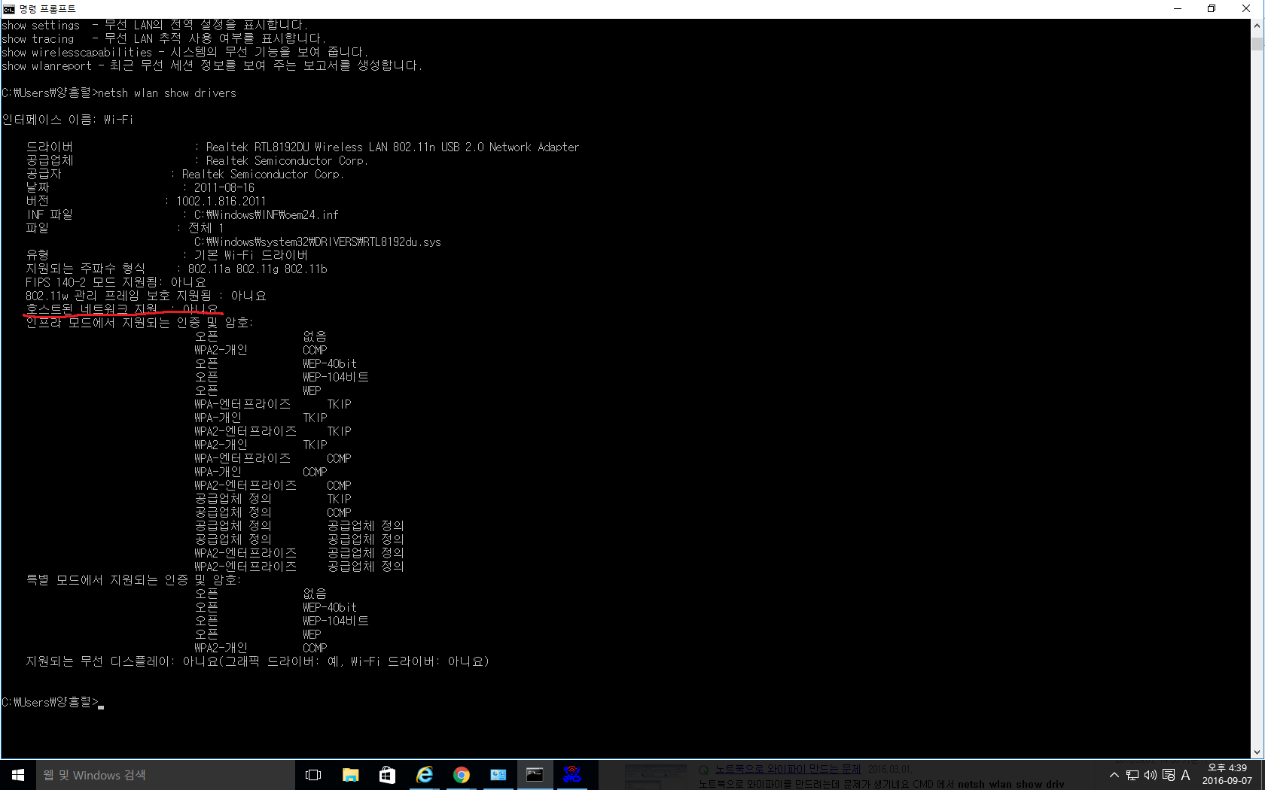Screen dimensions: 1265x790
Task: Open the Windows Store taskbar icon
Action: 387,775
